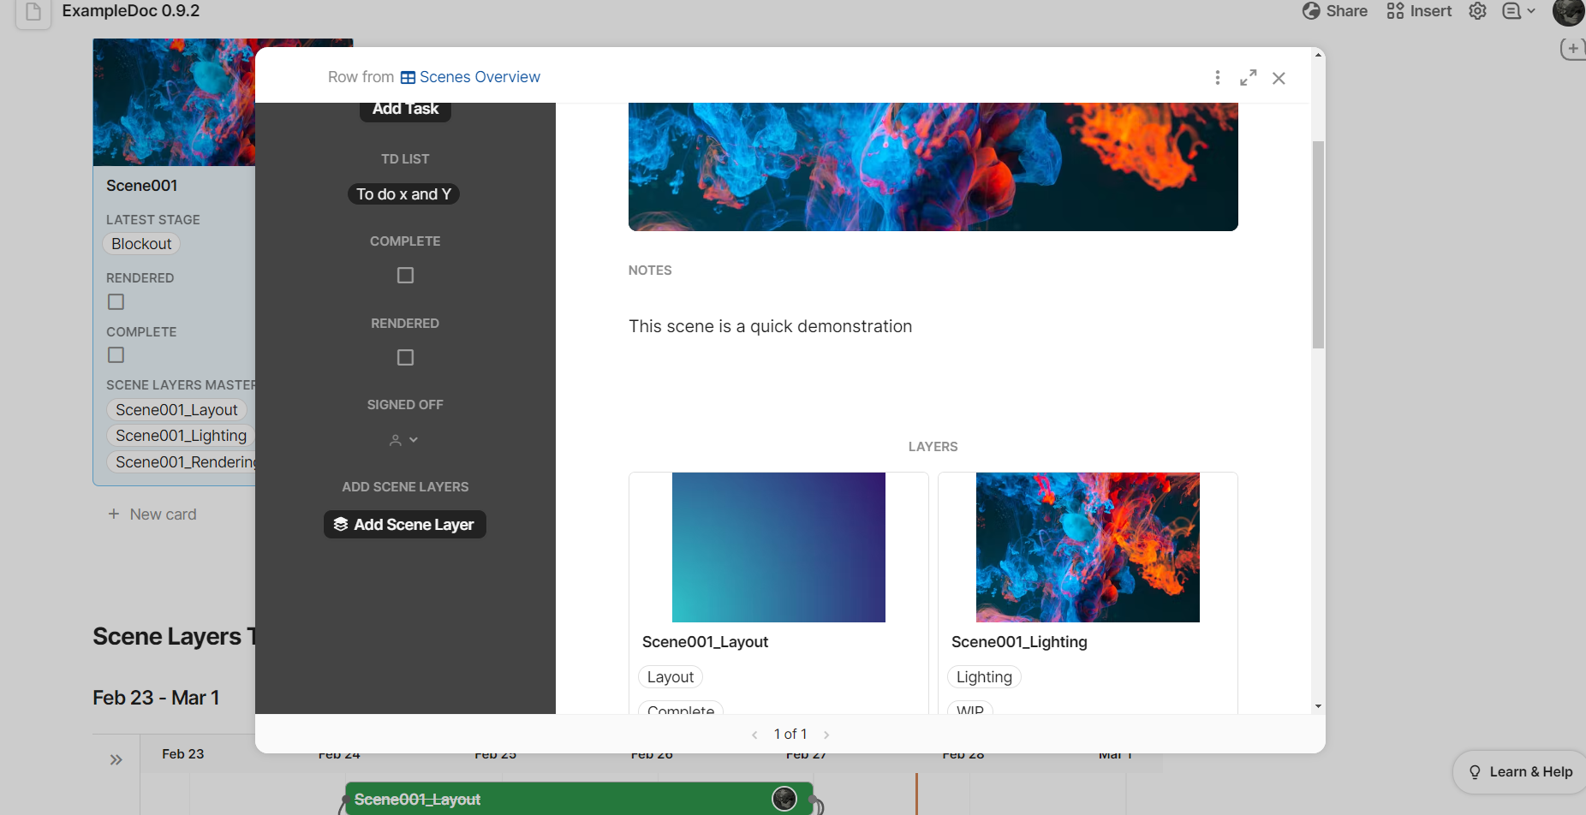The width and height of the screenshot is (1586, 815).
Task: Toggle Rendered checkbox on Scene001 card
Action: (x=116, y=301)
